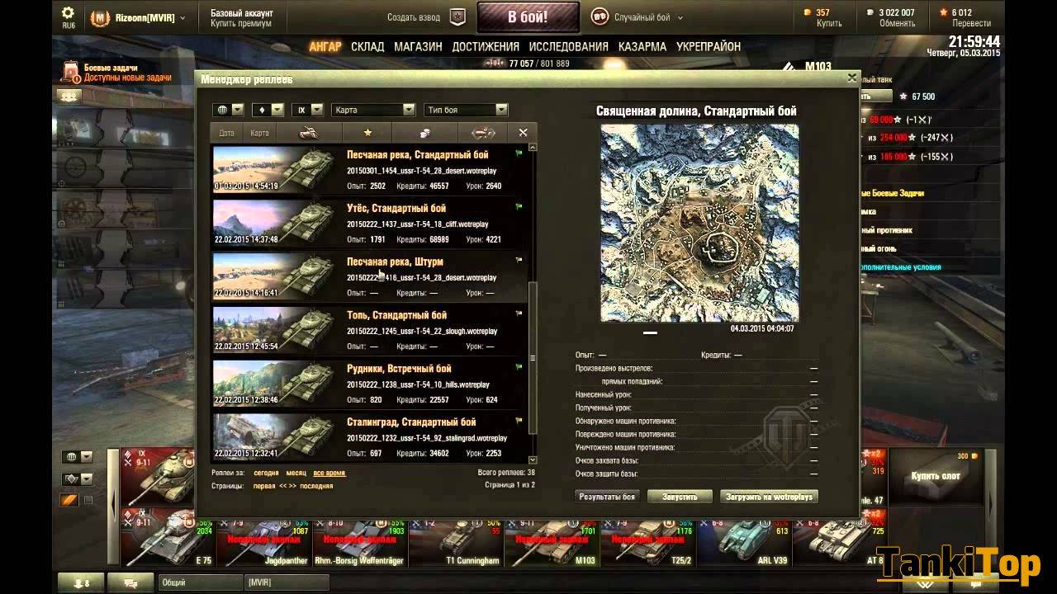Open Общий chat channel tab
The image size is (1057, 594).
(x=200, y=582)
